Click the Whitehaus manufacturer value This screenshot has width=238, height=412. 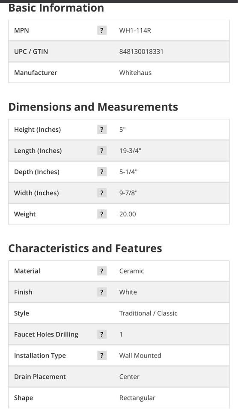click(135, 73)
